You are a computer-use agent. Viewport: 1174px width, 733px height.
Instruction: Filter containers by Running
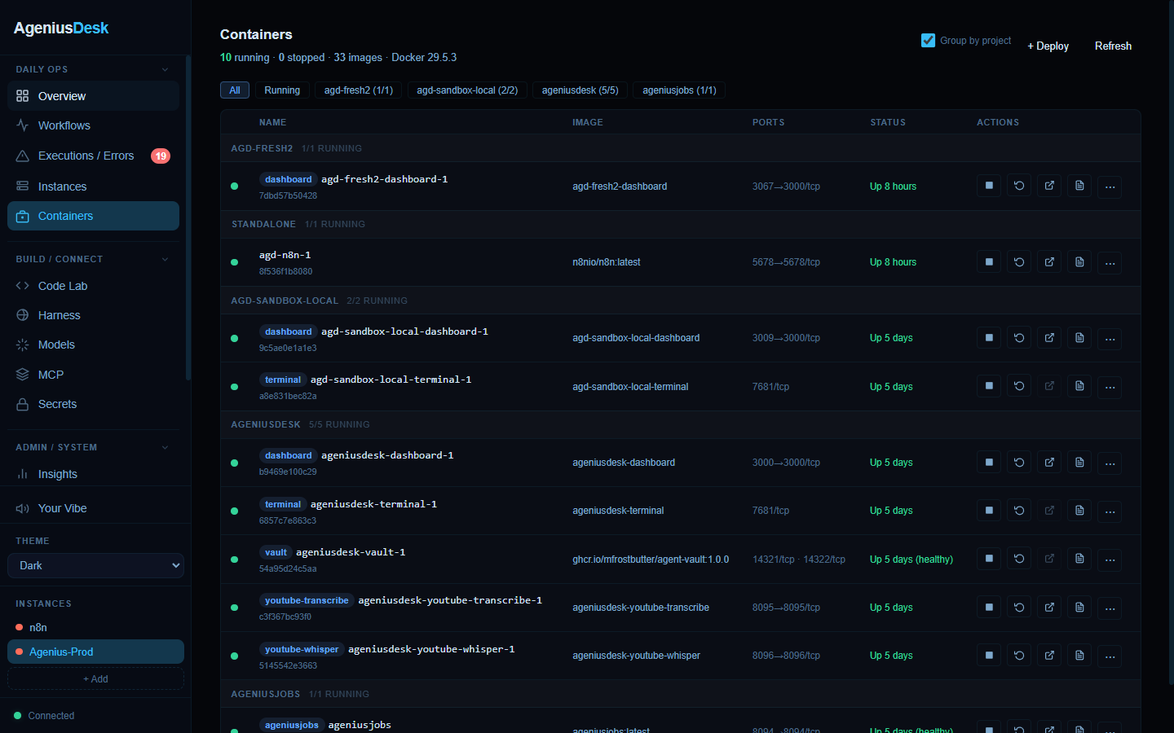pyautogui.click(x=282, y=90)
